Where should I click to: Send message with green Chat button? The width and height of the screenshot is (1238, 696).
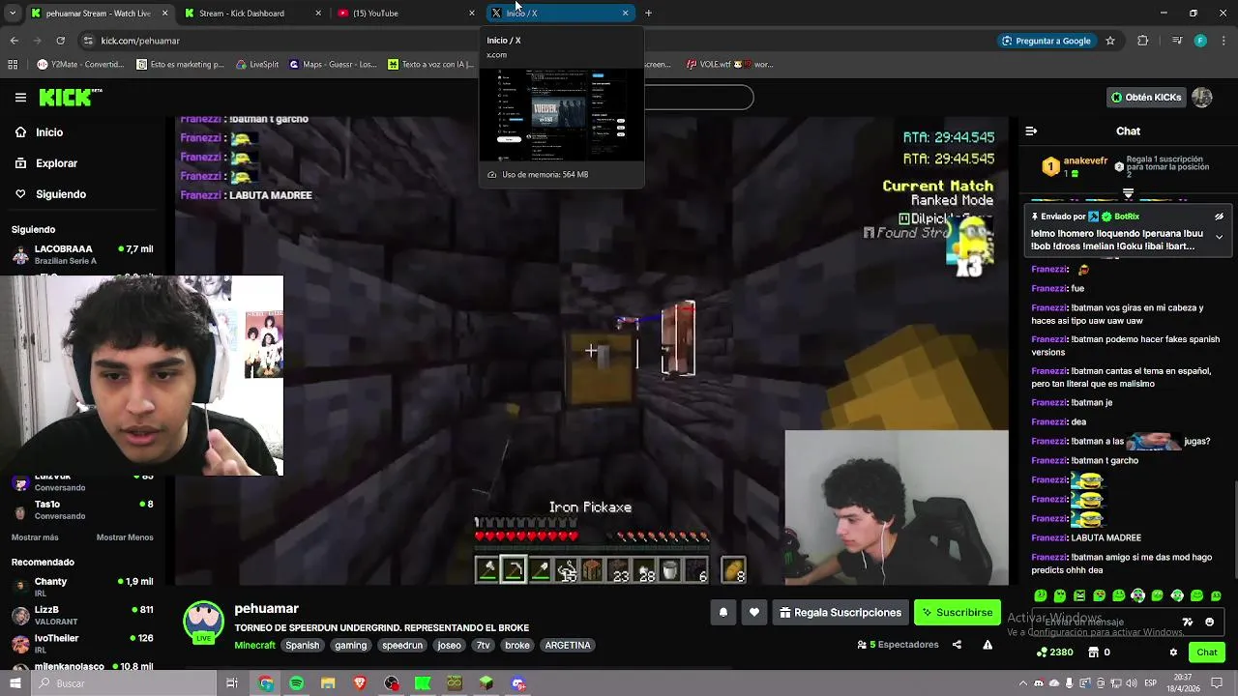tap(1206, 652)
